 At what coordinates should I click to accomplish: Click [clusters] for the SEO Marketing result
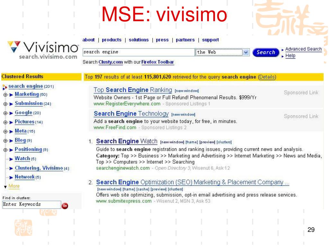(x=175, y=189)
